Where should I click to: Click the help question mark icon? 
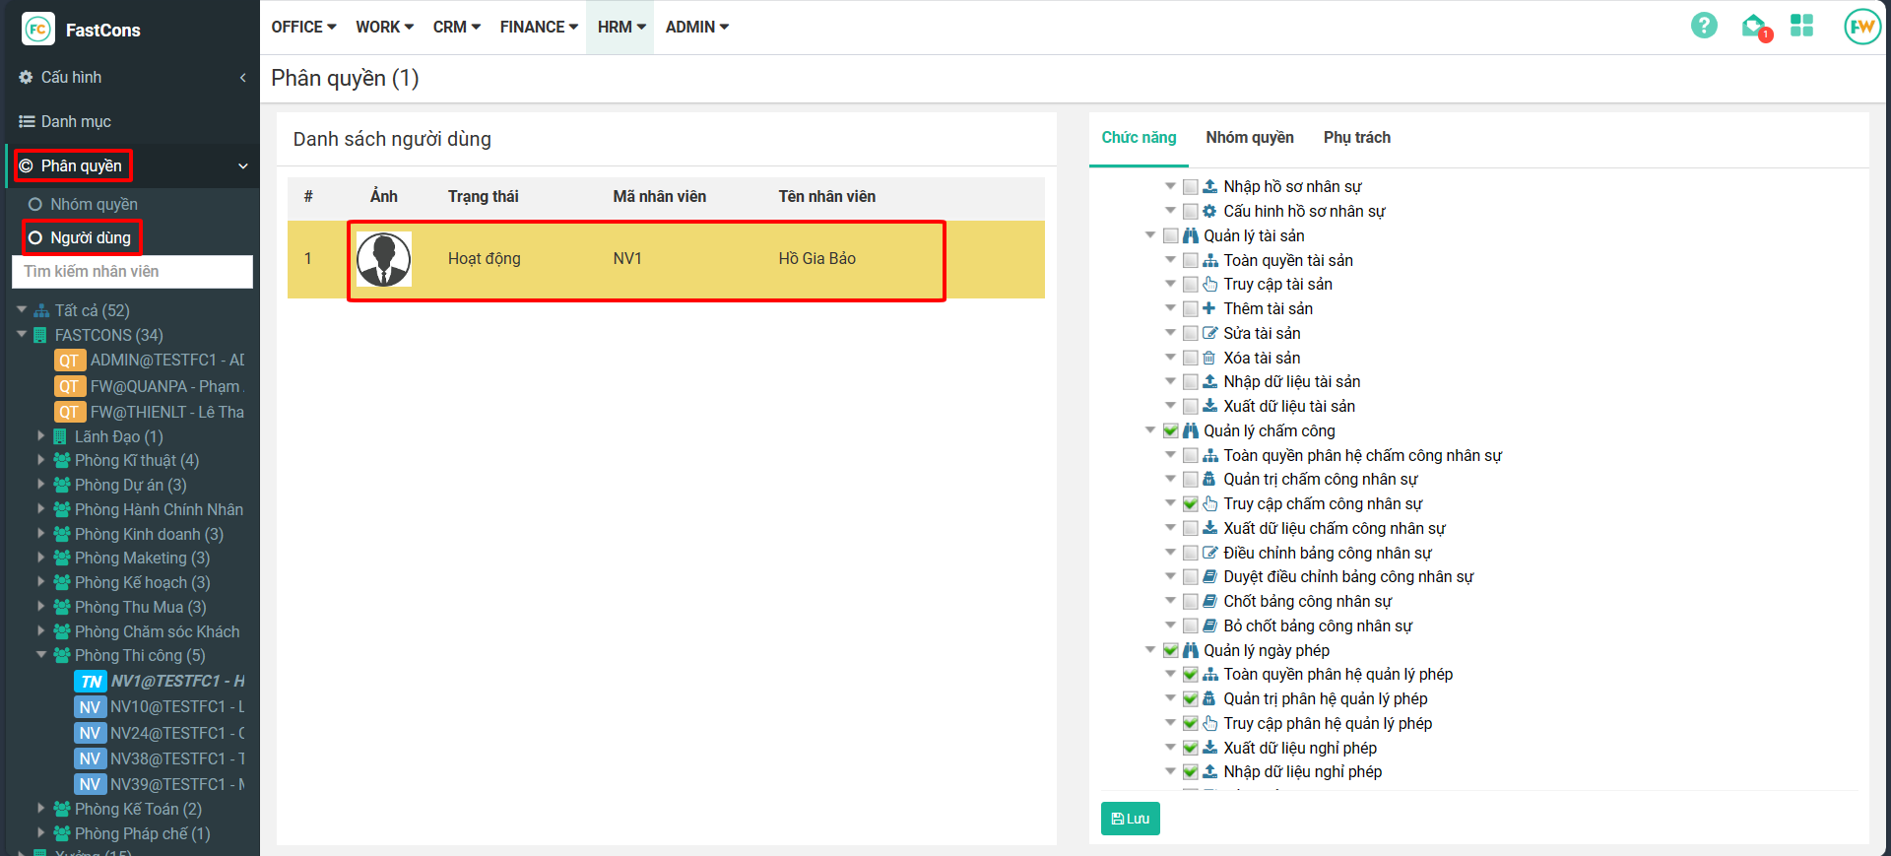click(1704, 26)
